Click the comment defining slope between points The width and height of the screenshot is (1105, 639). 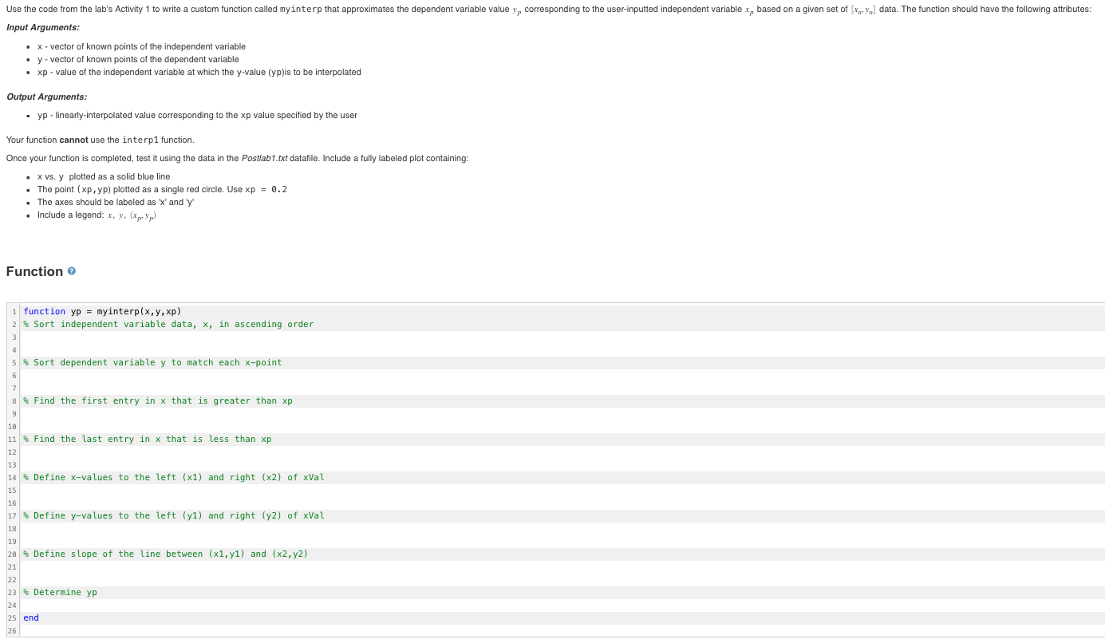165,554
